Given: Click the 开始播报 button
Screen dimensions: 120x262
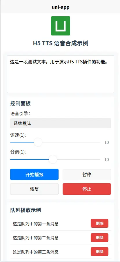Looking at the screenshot, I should [34, 174].
